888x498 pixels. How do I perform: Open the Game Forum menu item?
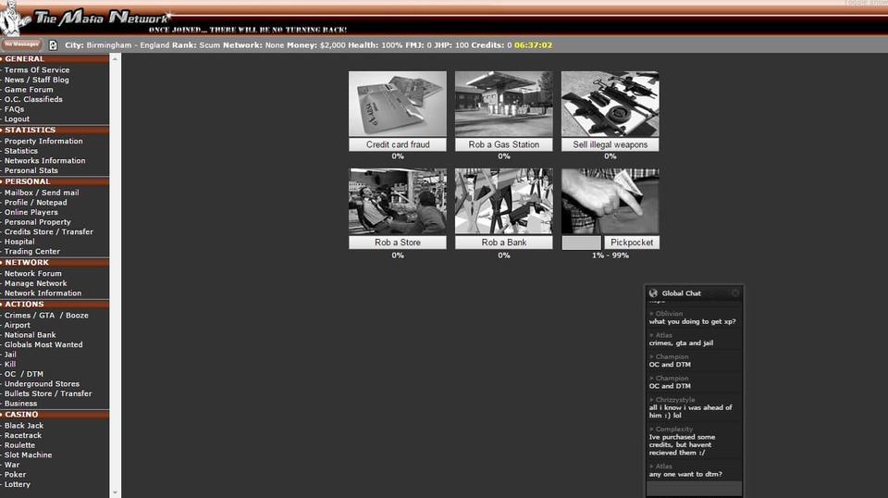pos(29,90)
